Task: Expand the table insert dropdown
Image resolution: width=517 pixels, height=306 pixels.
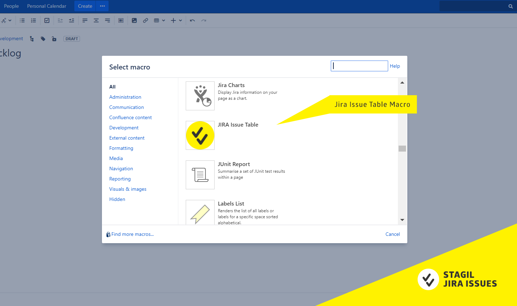Action: pos(160,20)
